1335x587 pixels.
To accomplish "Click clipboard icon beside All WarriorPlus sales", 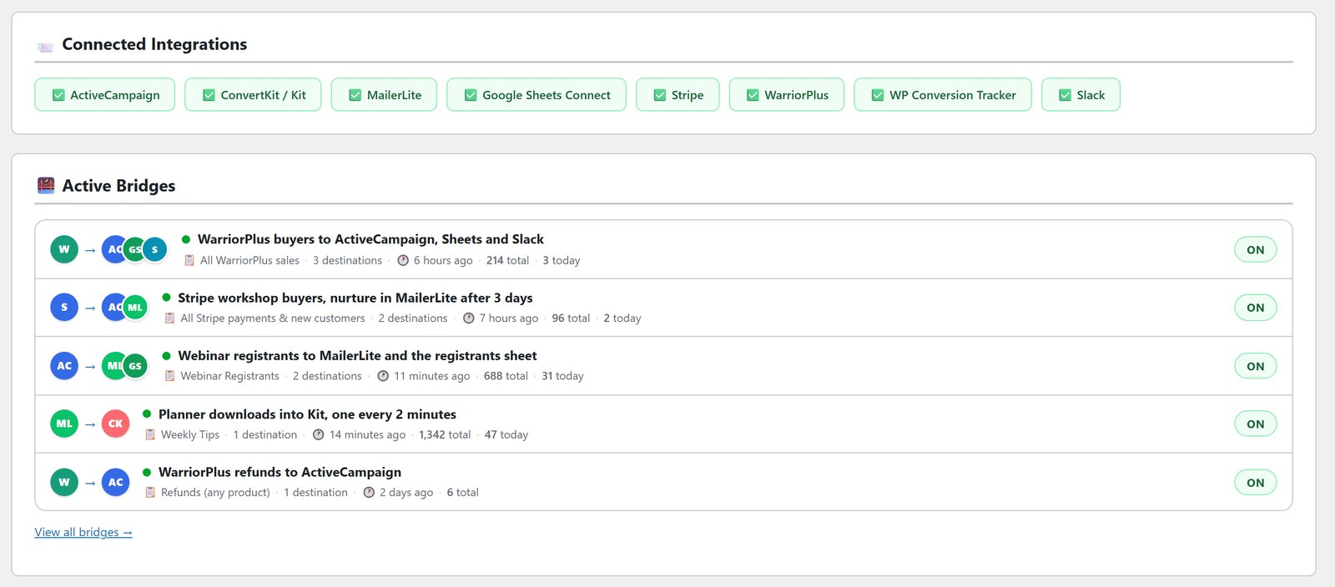I will pyautogui.click(x=189, y=260).
